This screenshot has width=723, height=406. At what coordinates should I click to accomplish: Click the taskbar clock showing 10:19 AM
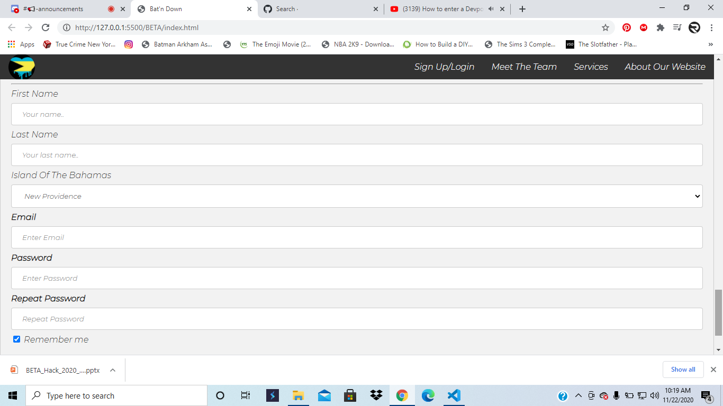pyautogui.click(x=678, y=395)
